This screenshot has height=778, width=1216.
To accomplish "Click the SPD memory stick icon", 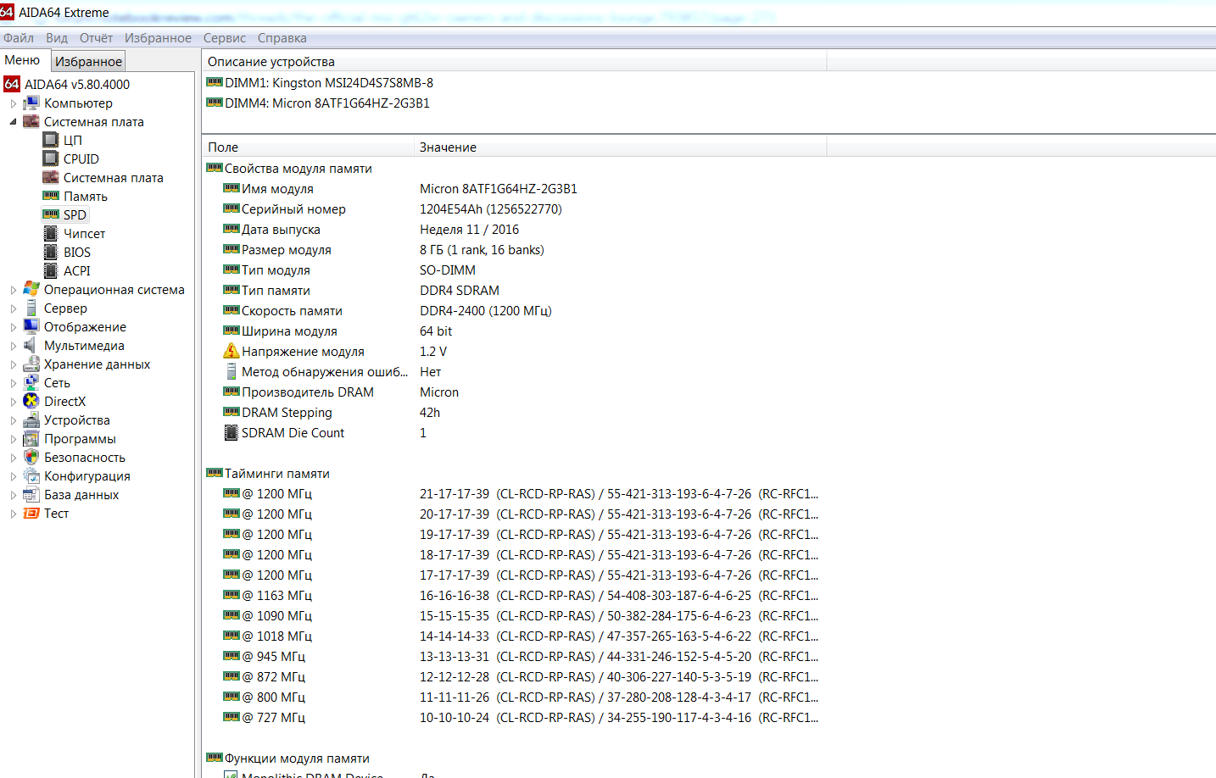I will click(x=51, y=214).
